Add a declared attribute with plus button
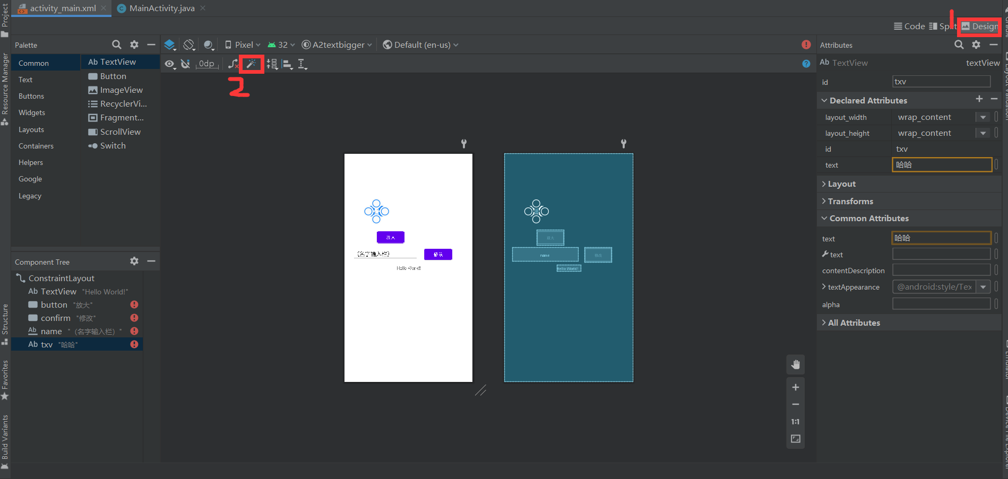This screenshot has height=479, width=1008. click(x=979, y=99)
